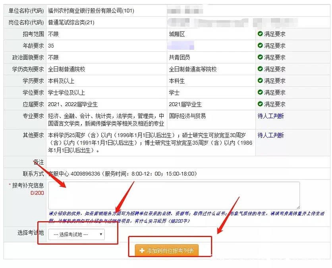Click the 其他要求 age limit description
332x268 pixels.
(150, 143)
